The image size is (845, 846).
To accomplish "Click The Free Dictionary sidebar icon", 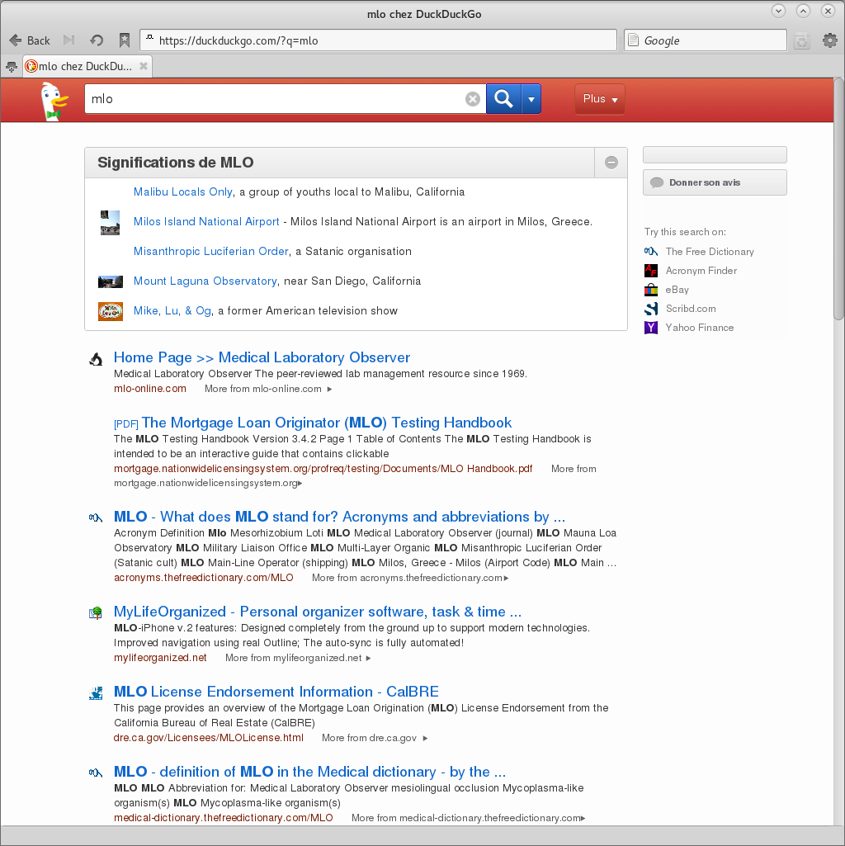I will click(651, 252).
